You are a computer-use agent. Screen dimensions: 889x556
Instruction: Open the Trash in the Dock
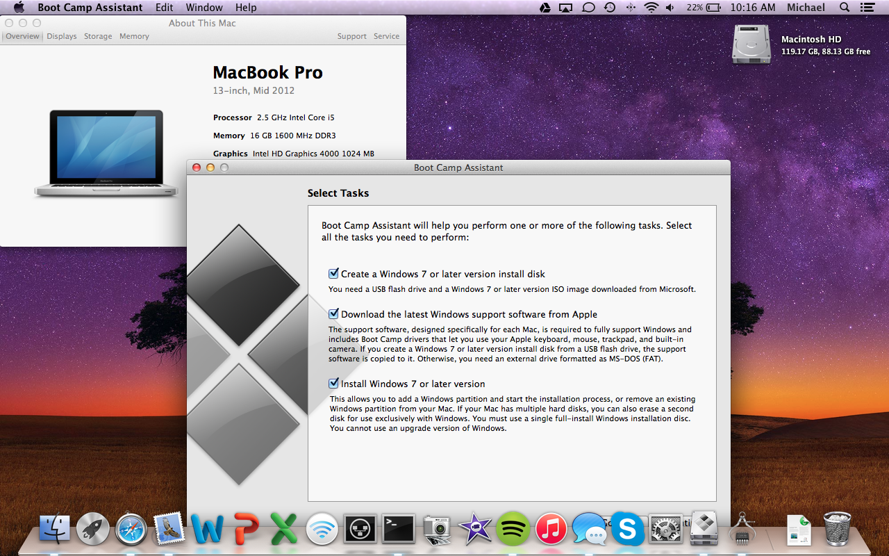836,530
